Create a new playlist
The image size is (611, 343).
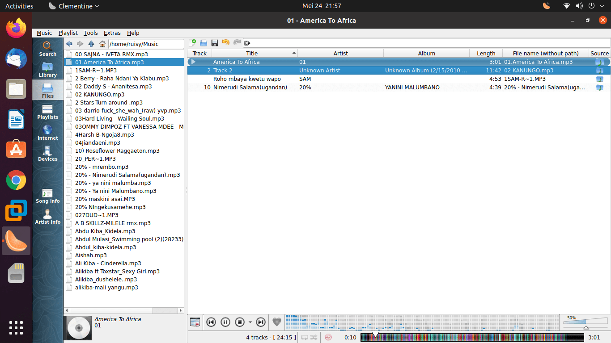(193, 43)
